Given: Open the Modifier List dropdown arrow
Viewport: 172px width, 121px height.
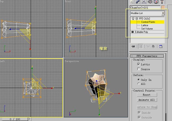Looking at the screenshot, I should coord(163,13).
